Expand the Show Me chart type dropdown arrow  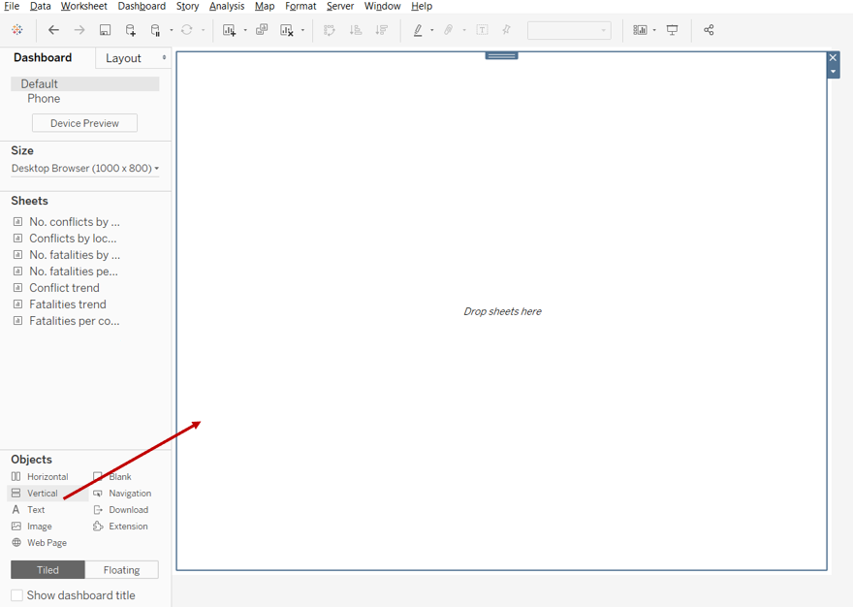tap(654, 30)
